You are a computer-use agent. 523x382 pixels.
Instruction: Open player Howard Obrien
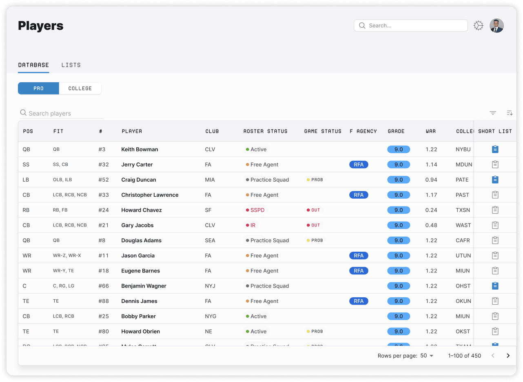click(x=140, y=332)
